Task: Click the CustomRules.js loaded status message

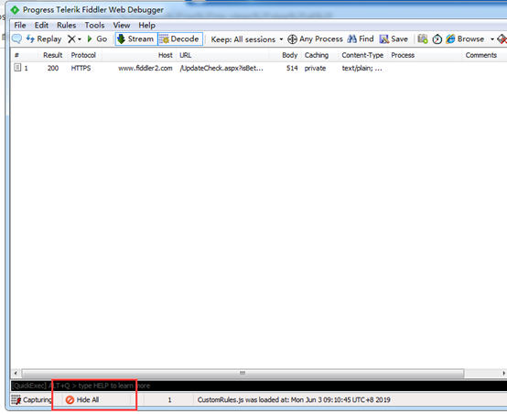Action: 294,400
